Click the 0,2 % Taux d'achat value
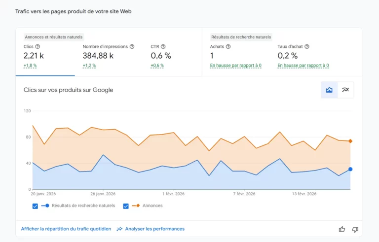The width and height of the screenshot is (379, 242). (288, 56)
